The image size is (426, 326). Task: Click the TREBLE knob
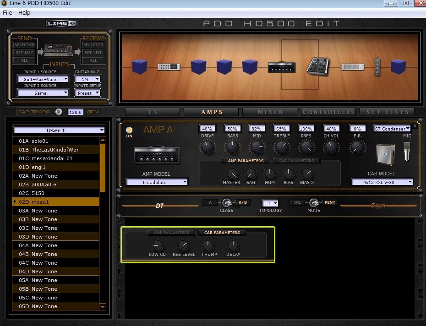pyautogui.click(x=282, y=147)
